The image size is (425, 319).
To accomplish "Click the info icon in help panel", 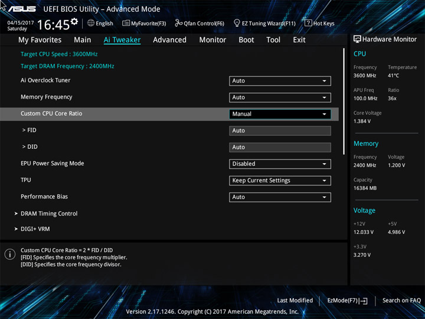I will (x=10, y=254).
